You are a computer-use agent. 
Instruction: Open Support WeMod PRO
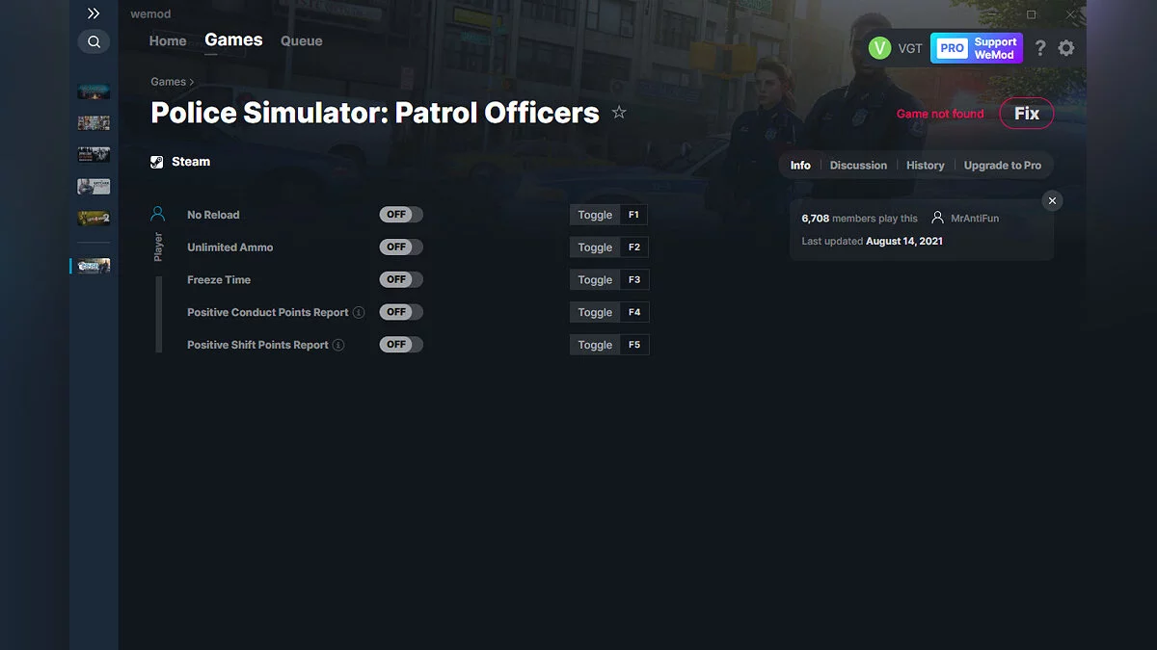click(x=976, y=47)
